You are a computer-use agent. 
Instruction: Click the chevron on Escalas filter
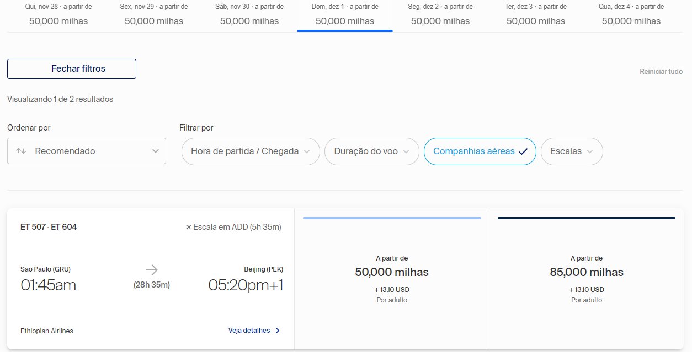pos(590,151)
